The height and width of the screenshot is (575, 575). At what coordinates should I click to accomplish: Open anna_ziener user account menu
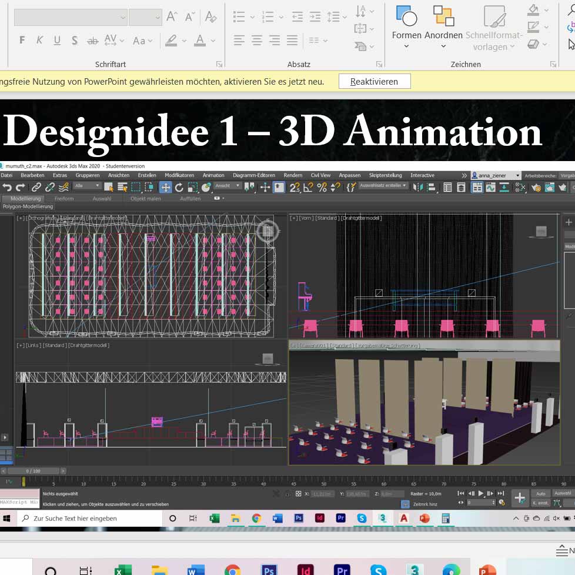(x=496, y=176)
